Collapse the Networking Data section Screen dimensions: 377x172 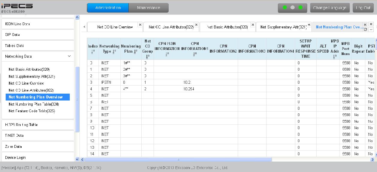69,56
